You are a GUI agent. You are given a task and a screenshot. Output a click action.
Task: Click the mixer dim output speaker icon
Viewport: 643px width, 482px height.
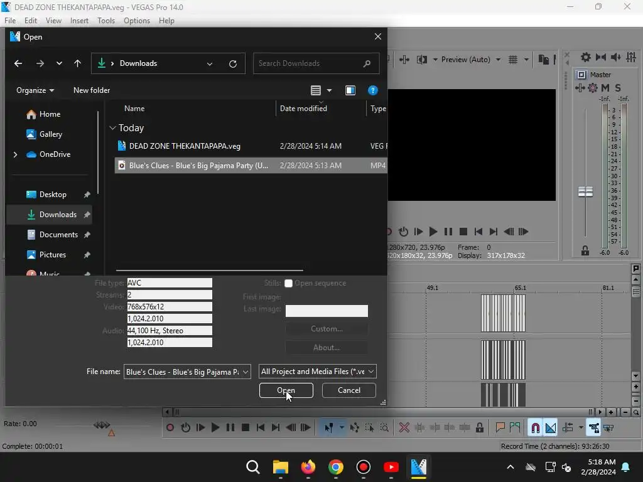(616, 57)
